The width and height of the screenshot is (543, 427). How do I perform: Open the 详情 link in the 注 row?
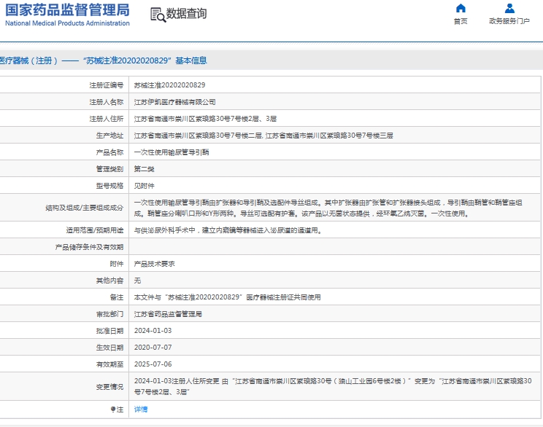click(x=141, y=410)
